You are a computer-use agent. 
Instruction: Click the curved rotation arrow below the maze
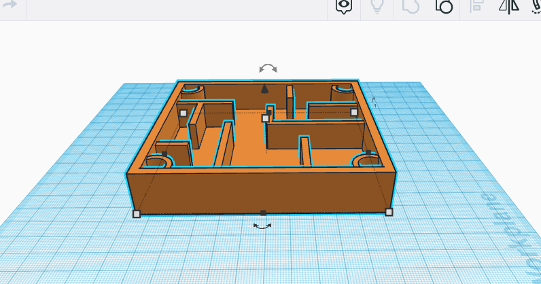pos(262,226)
